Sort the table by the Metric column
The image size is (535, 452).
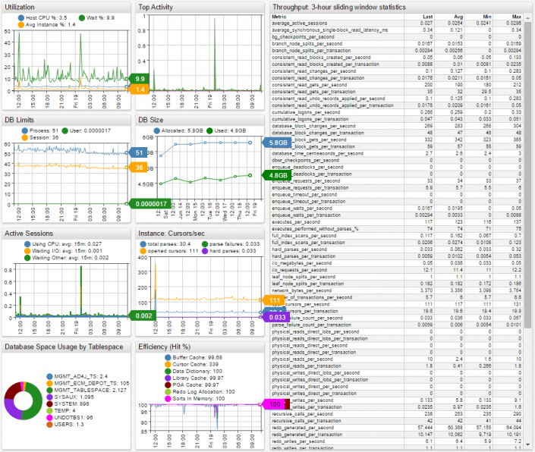click(279, 16)
